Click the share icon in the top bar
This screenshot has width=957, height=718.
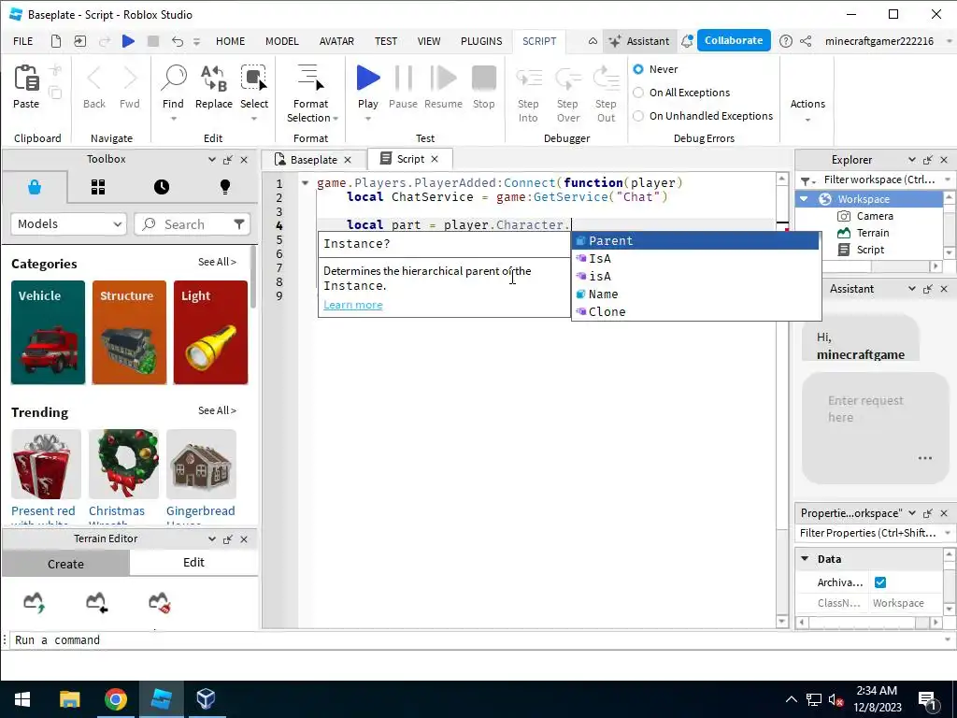click(x=806, y=41)
